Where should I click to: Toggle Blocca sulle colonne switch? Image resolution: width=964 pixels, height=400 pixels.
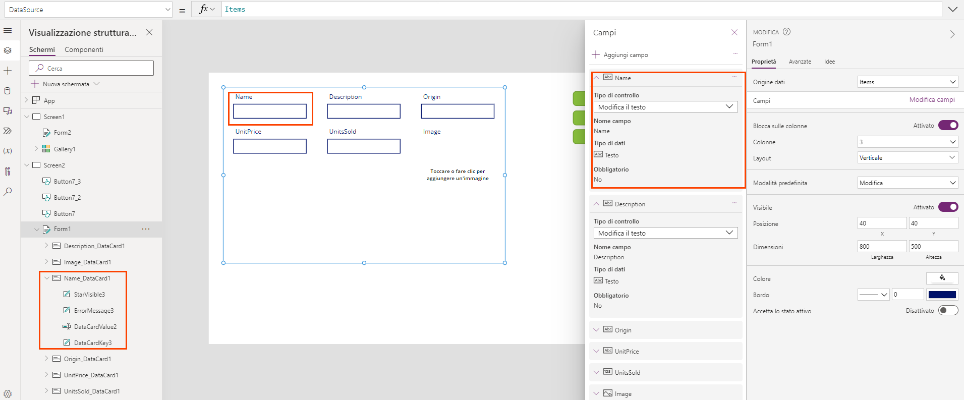pyautogui.click(x=948, y=125)
